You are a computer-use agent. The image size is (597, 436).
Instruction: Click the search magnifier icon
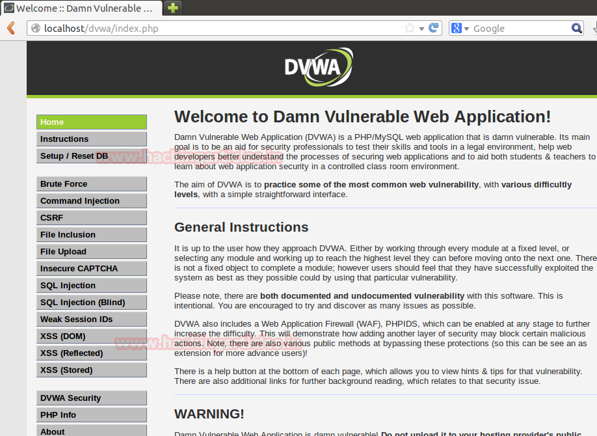click(576, 28)
